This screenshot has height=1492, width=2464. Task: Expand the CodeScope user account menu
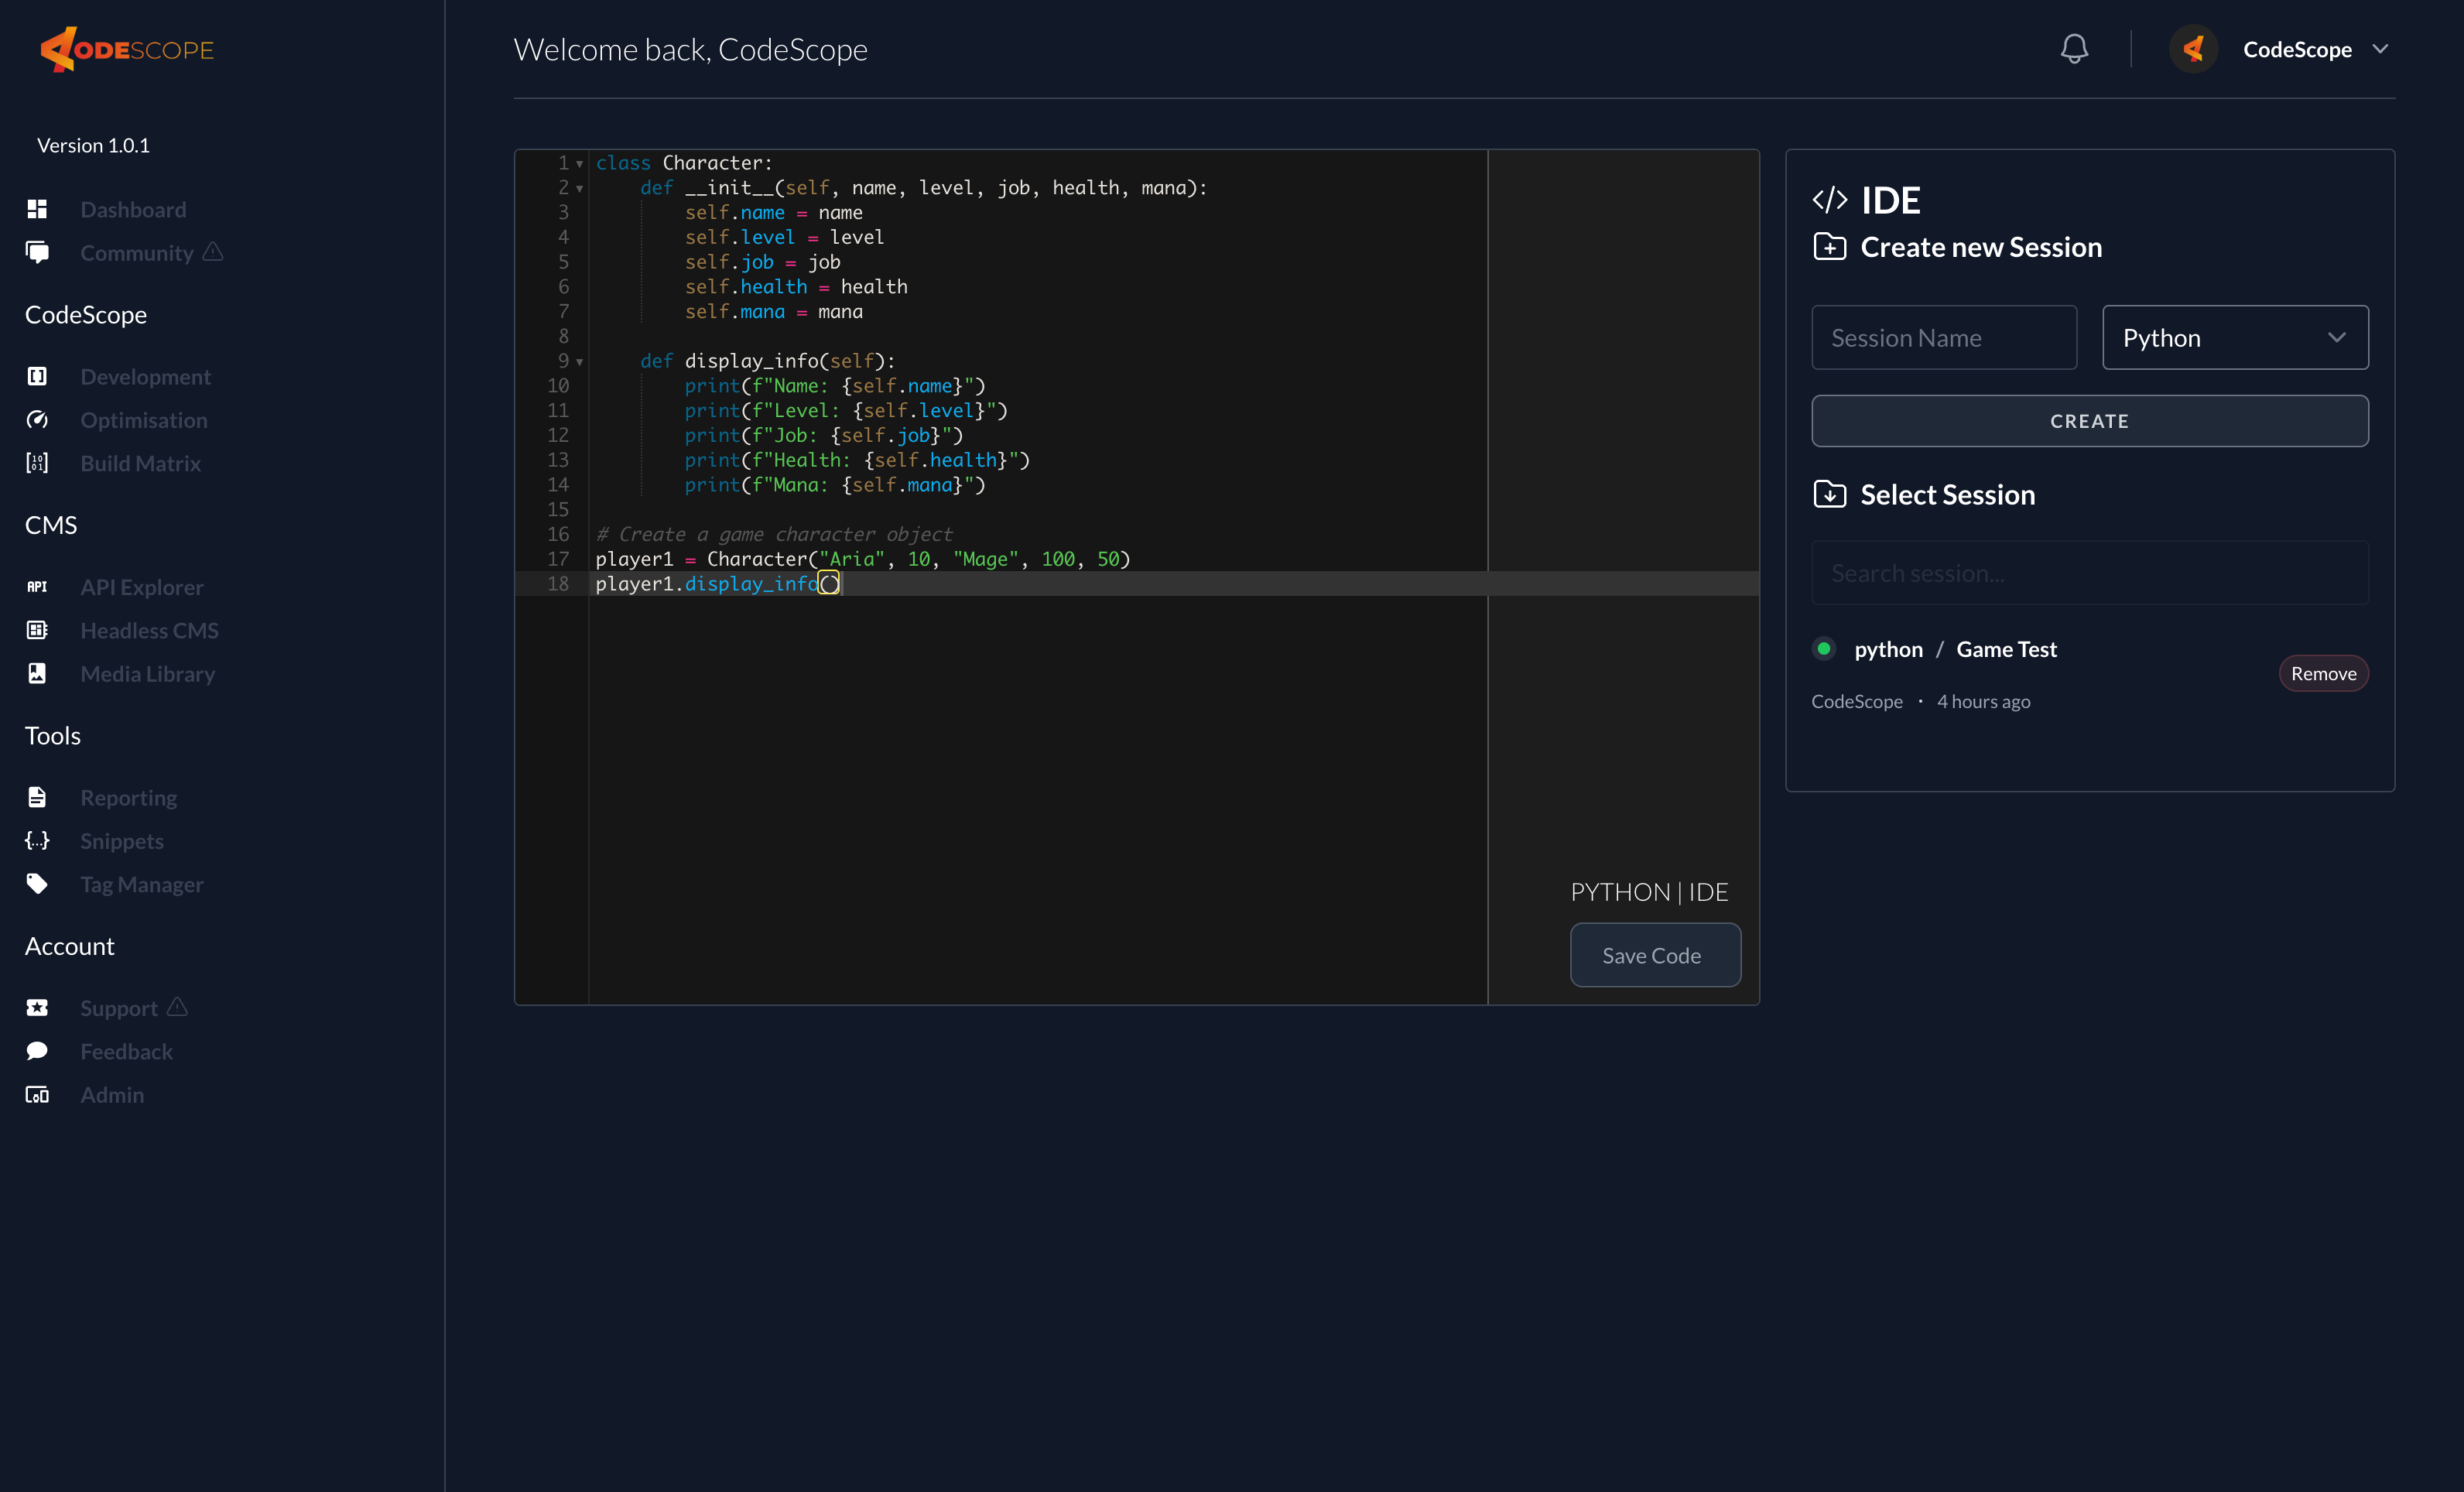point(2380,49)
